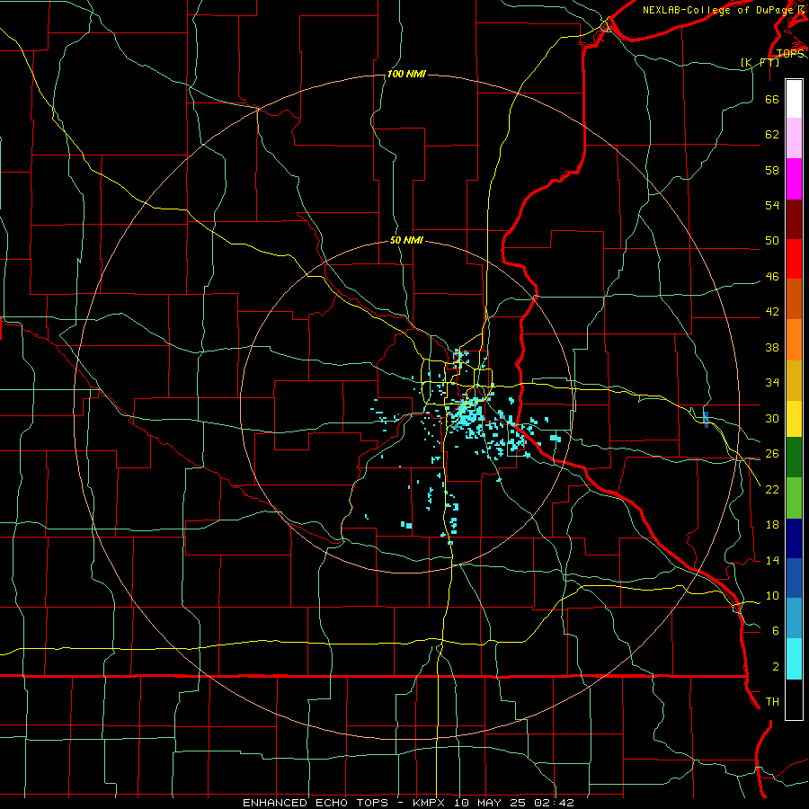Click the dark orange legend swatch
The width and height of the screenshot is (809, 809).
click(x=794, y=298)
